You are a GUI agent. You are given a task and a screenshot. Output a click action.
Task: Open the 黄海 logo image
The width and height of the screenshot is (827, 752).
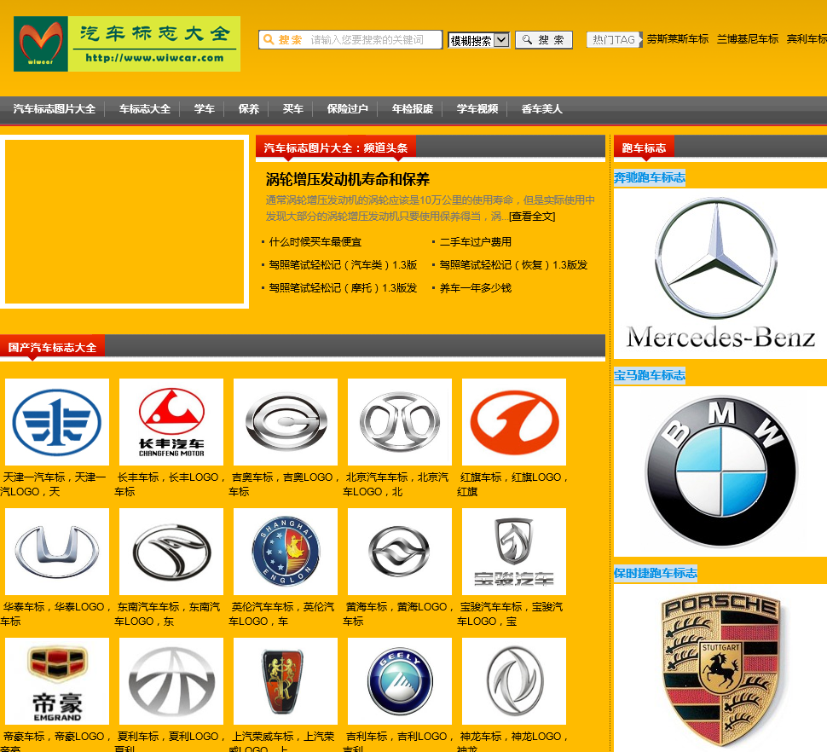[400, 552]
